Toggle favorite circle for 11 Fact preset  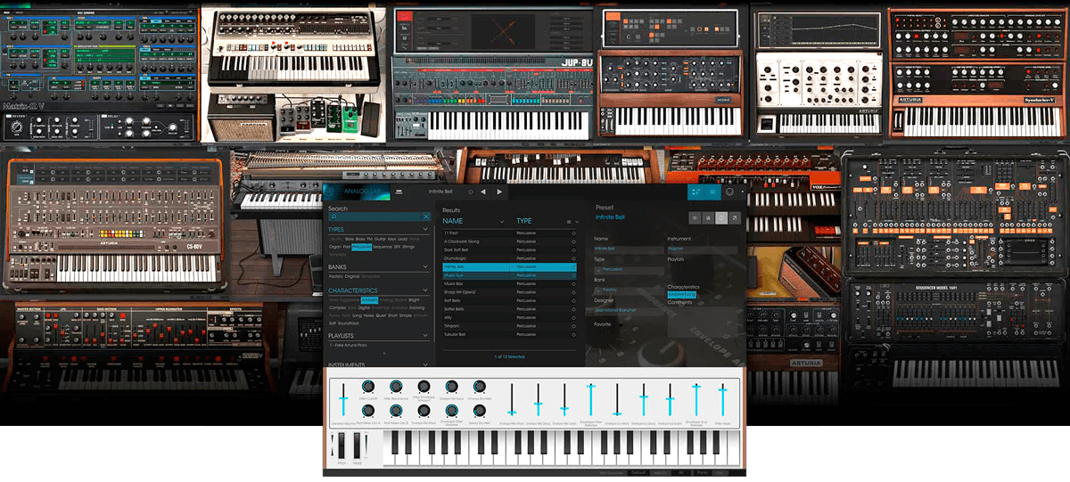[573, 233]
